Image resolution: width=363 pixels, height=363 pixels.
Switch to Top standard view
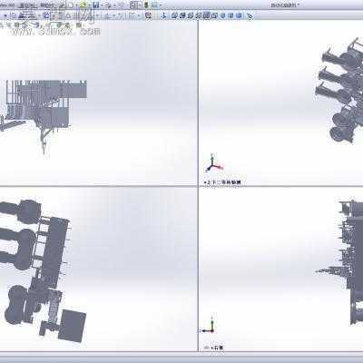coord(206,15)
